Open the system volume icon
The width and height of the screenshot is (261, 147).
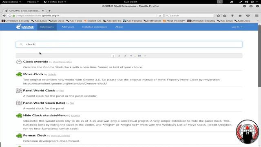(246, 2)
